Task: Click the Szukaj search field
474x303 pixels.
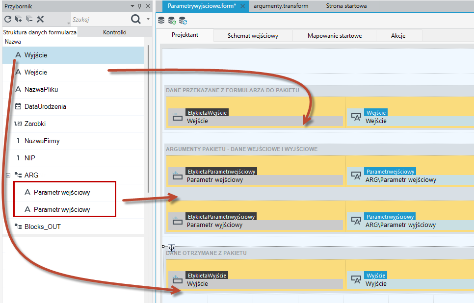Action: click(x=100, y=19)
